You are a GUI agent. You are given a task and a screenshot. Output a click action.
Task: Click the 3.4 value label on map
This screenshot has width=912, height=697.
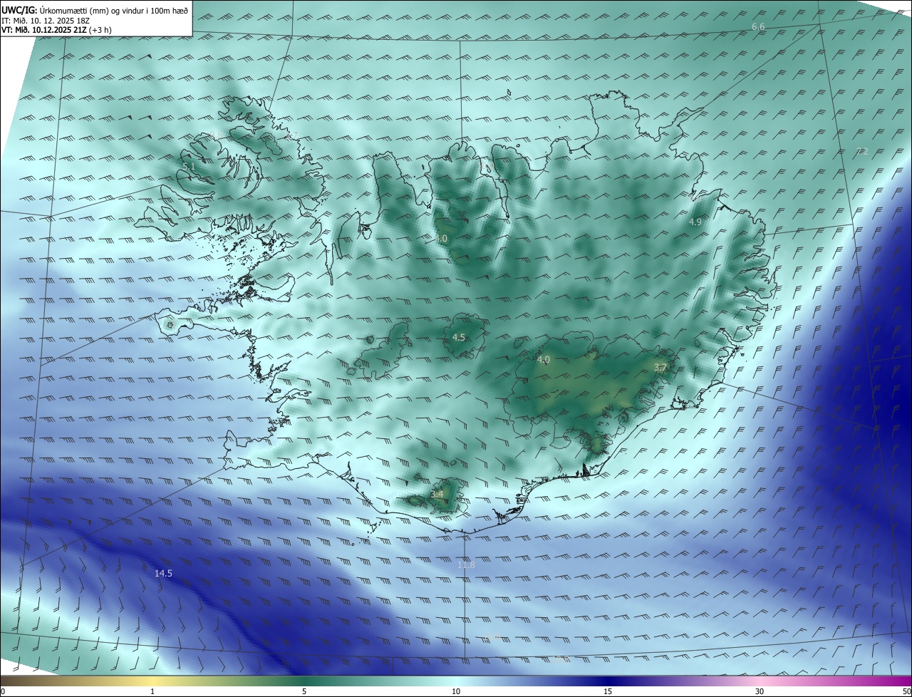437,494
